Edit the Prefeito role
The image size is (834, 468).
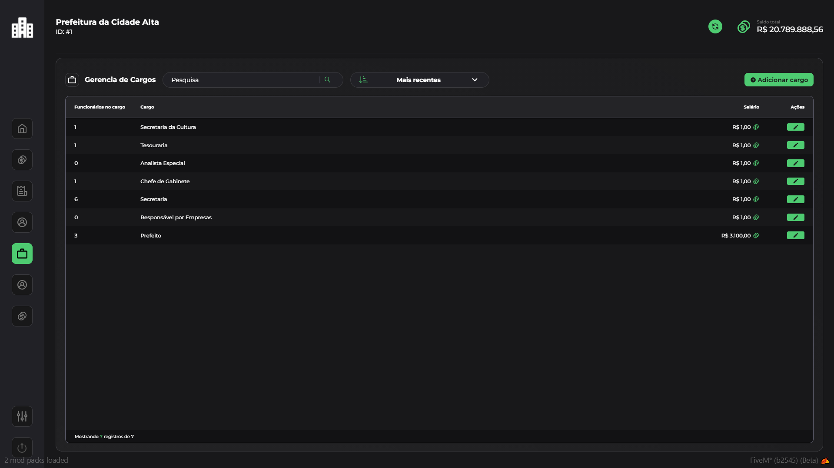(x=795, y=235)
